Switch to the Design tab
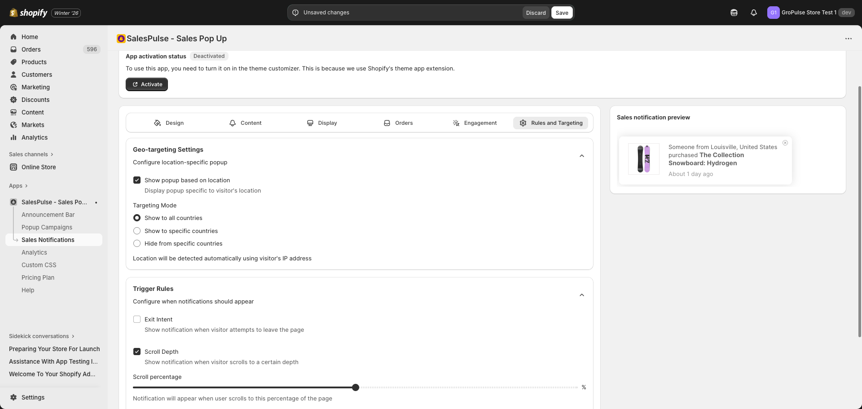862x409 pixels. [x=169, y=123]
